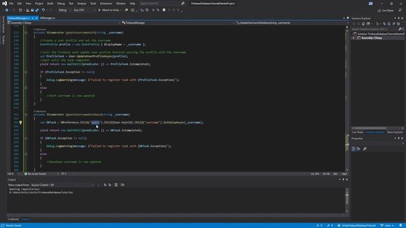406x228 pixels.
Task: Switch to the UIManager.cs tab
Action: click(x=48, y=18)
